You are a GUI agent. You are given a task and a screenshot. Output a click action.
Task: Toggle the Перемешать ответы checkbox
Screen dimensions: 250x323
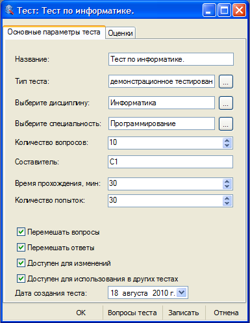21,248
